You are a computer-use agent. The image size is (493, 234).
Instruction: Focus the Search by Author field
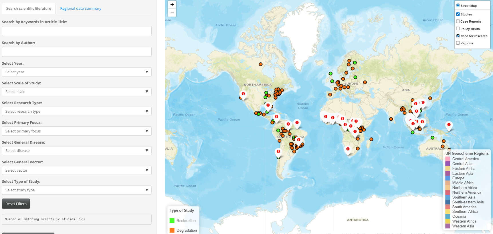point(77,52)
